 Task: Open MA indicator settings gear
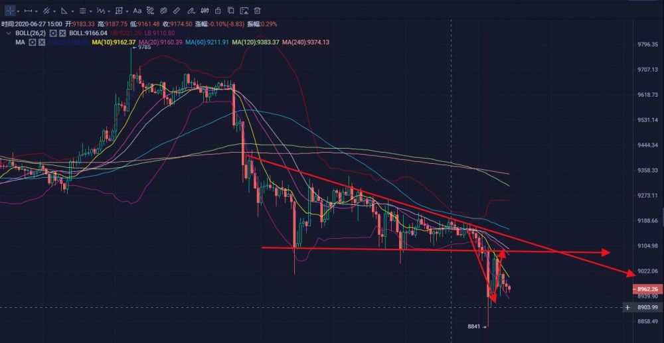tap(31, 42)
